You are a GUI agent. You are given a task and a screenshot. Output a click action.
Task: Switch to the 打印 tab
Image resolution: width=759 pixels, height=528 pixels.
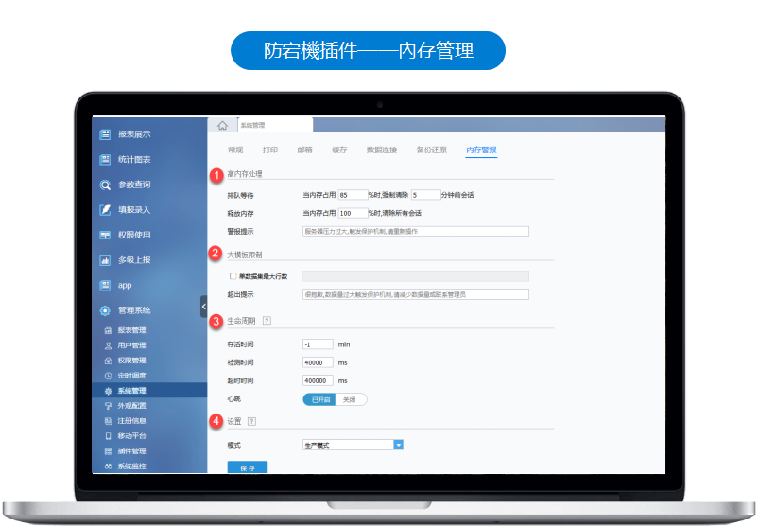pos(270,150)
